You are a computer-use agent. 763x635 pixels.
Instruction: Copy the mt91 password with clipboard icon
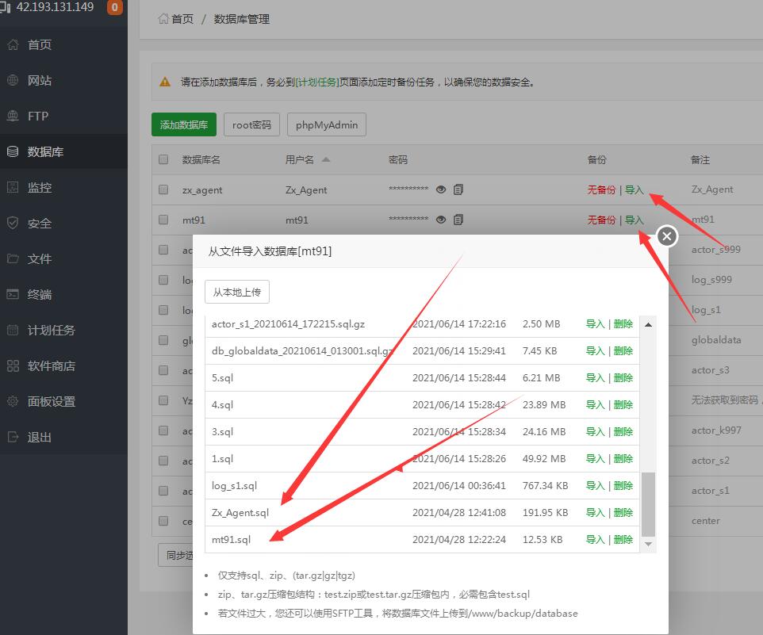[458, 220]
